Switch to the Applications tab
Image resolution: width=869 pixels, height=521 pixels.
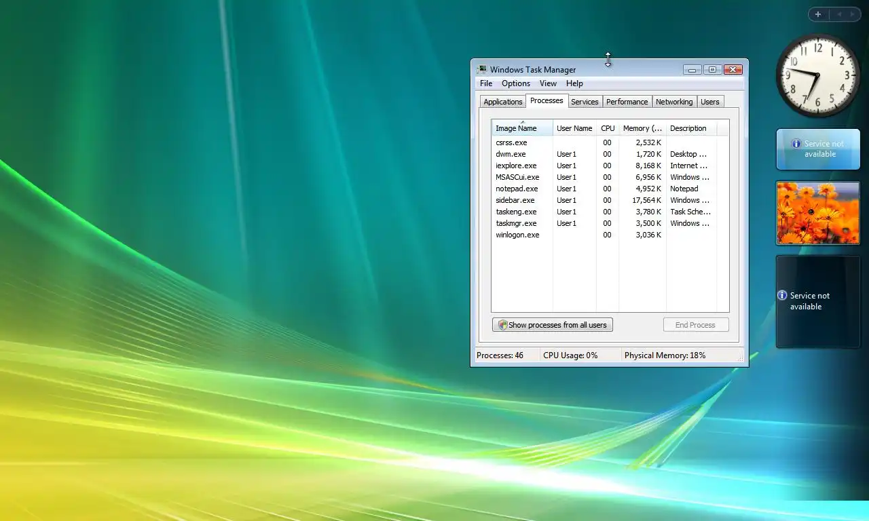coord(503,102)
